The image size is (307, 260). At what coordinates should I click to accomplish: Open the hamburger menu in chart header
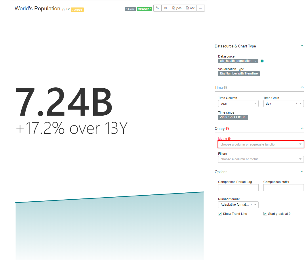[201, 8]
